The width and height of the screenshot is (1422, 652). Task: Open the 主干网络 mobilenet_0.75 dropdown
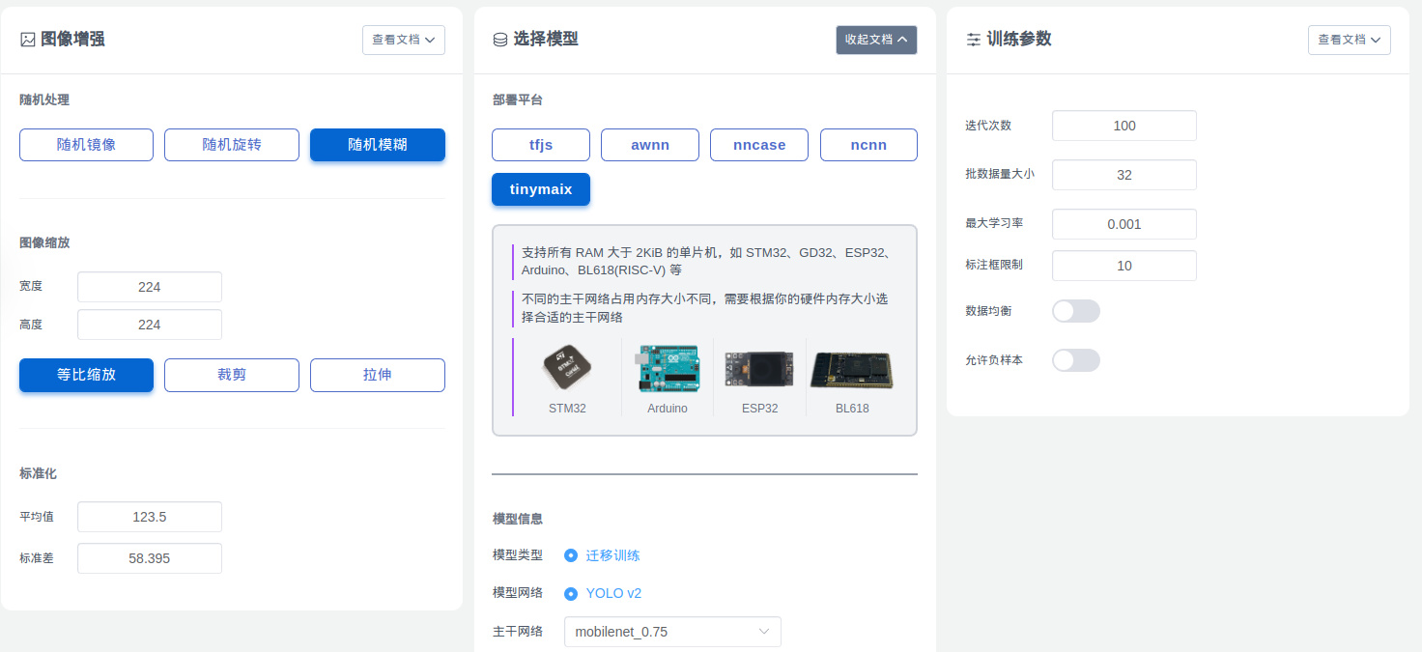672,632
